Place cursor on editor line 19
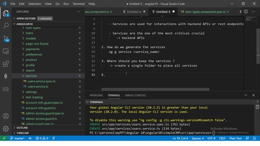The height and width of the screenshot is (146, 260). pyautogui.click(x=172, y=75)
